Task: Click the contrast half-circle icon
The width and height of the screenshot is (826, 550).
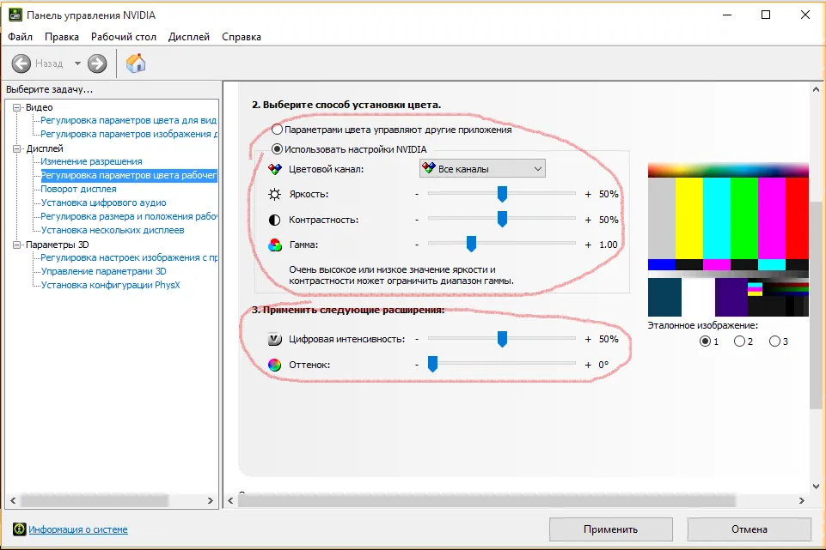Action: [274, 220]
